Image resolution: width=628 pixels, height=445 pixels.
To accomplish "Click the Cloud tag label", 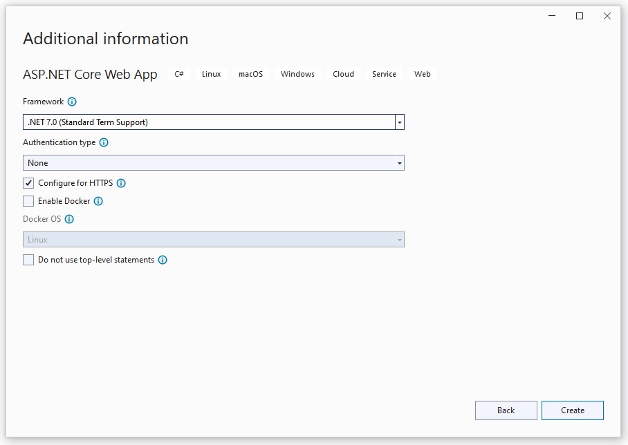I will click(x=343, y=74).
